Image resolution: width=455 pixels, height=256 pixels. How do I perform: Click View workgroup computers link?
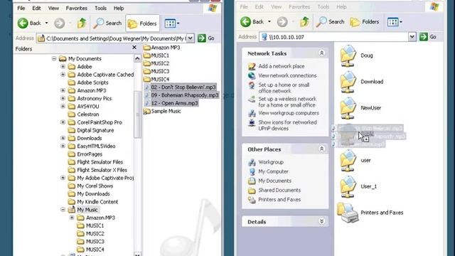[289, 113]
